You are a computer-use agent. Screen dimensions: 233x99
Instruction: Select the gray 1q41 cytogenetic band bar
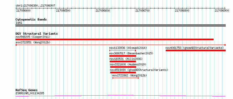[121, 25]
